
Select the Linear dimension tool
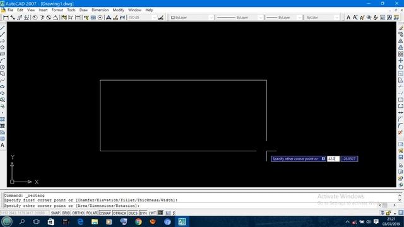pyautogui.click(x=6, y=18)
